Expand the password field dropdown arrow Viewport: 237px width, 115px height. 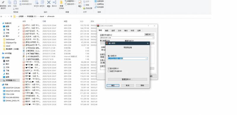click(146, 58)
